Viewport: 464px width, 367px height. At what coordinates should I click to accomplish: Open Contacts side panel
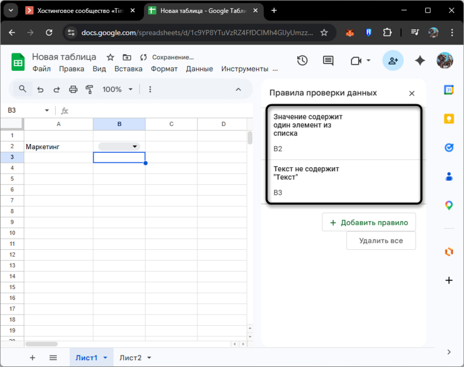[449, 176]
